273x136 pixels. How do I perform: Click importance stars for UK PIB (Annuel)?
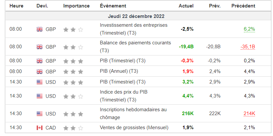click(x=73, y=71)
